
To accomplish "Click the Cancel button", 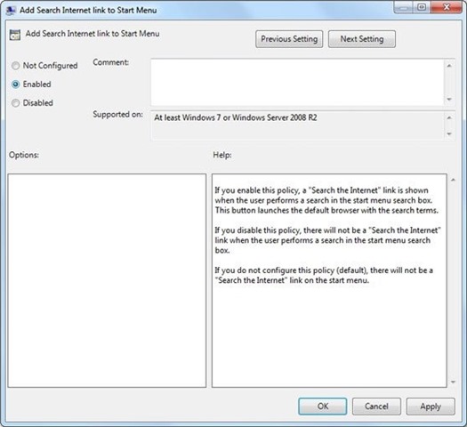I will (x=376, y=407).
